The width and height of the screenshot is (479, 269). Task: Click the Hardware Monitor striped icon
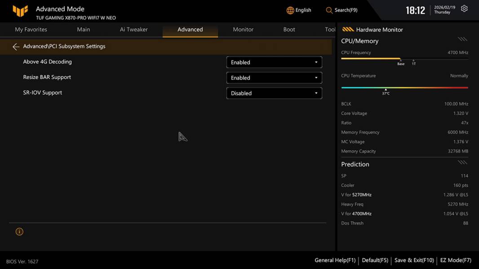[x=348, y=30]
